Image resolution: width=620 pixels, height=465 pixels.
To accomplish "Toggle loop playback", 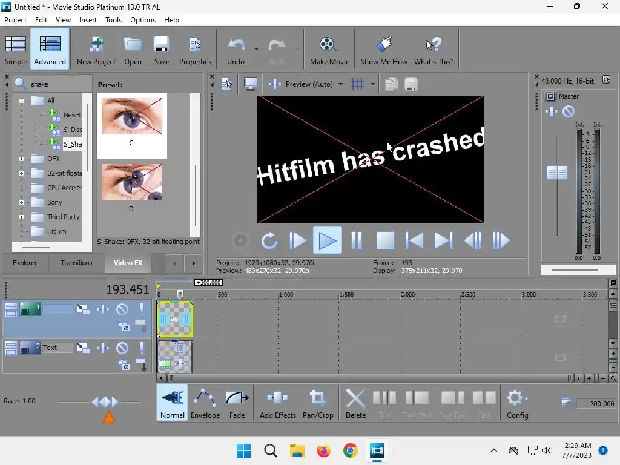I will 269,240.
